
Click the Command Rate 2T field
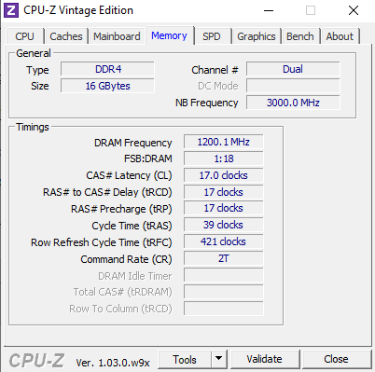[x=224, y=258]
